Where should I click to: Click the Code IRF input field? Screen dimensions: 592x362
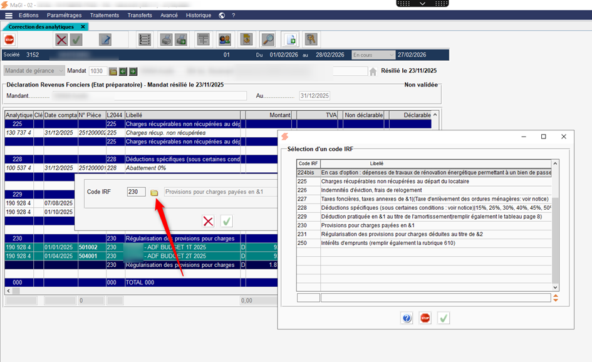point(136,192)
